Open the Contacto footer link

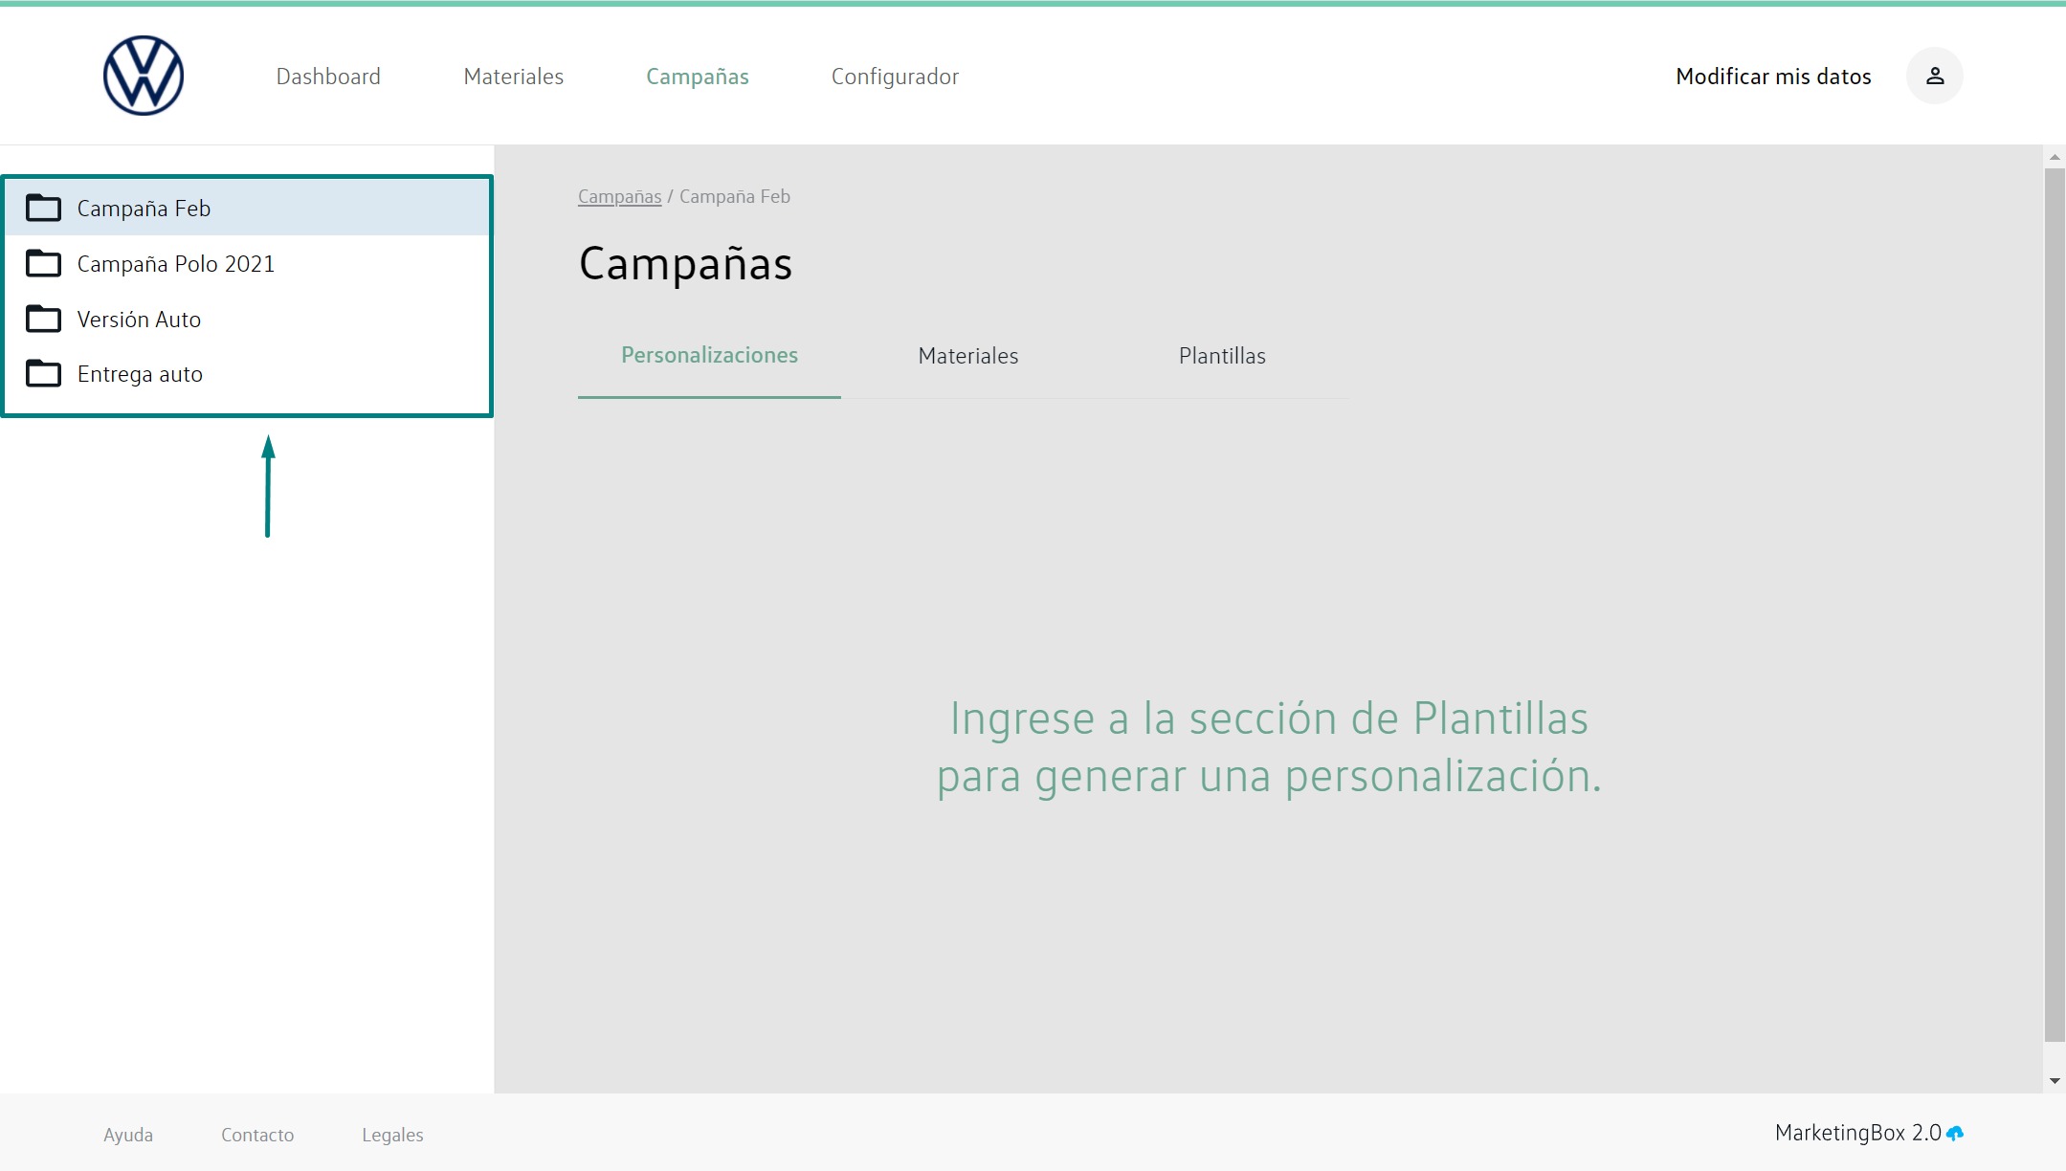(x=257, y=1135)
